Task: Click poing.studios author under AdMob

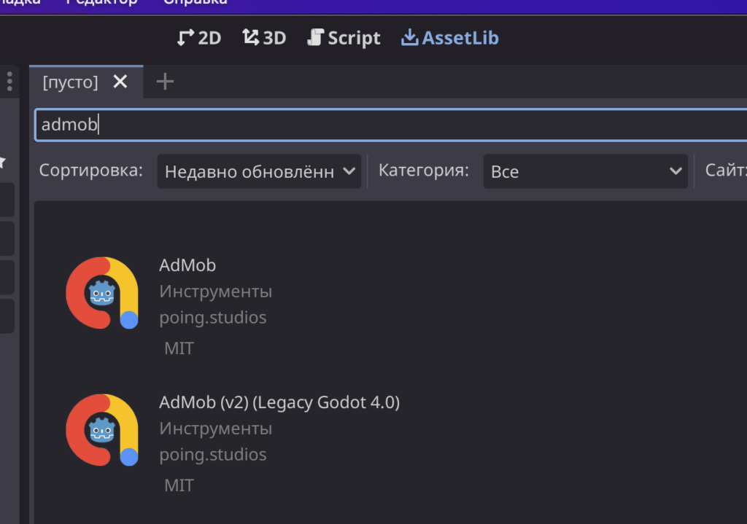Action: pos(212,318)
